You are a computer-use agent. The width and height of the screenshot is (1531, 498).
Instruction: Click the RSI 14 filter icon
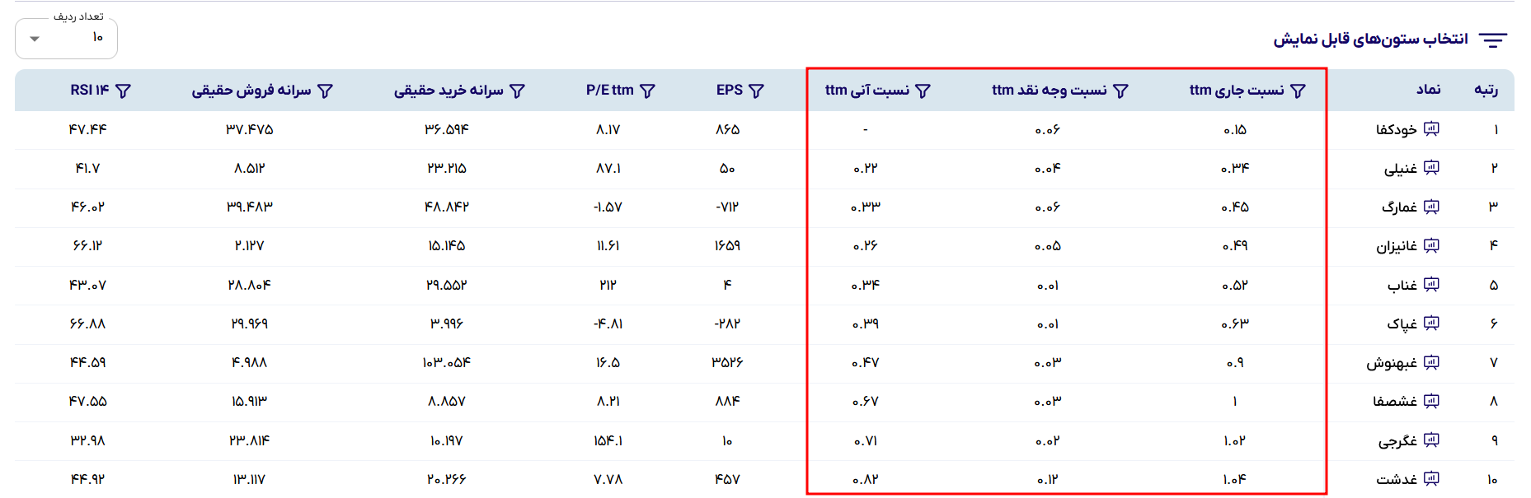(123, 91)
